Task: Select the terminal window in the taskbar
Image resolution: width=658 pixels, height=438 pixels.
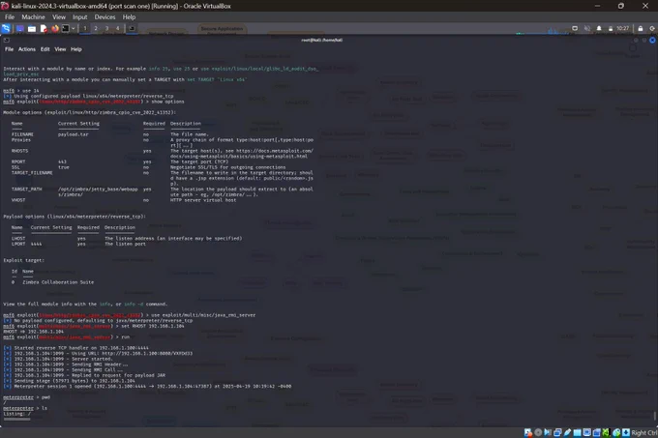Action: coord(132,28)
